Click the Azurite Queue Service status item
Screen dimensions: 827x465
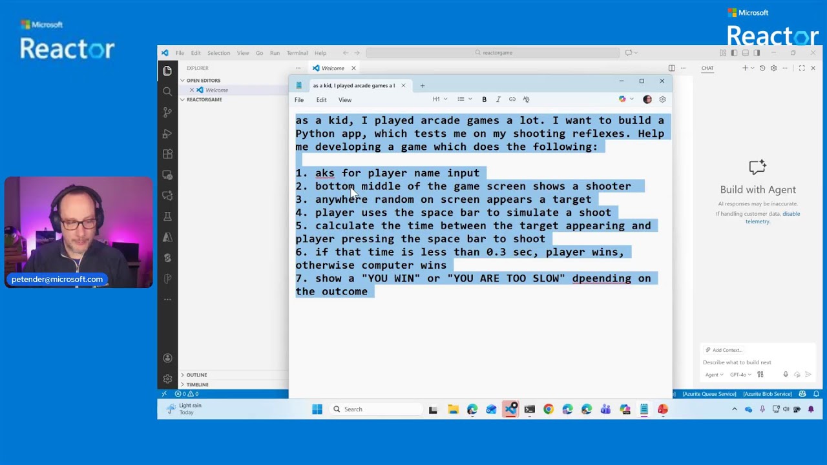[x=709, y=394]
